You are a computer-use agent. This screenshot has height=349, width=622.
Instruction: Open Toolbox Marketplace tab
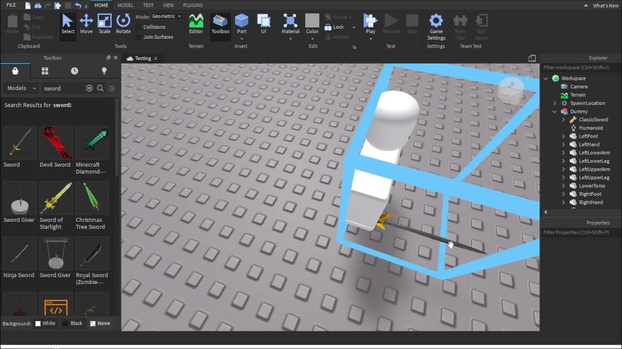15,71
